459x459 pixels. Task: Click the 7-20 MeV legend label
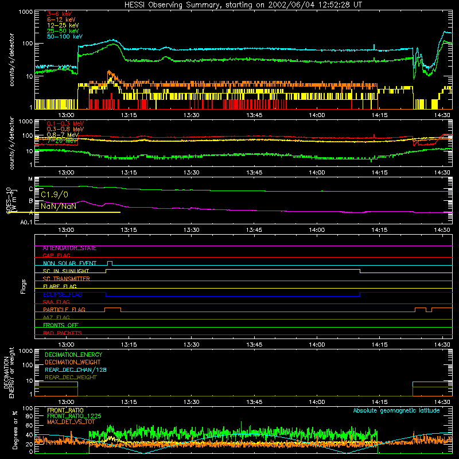pos(62,141)
